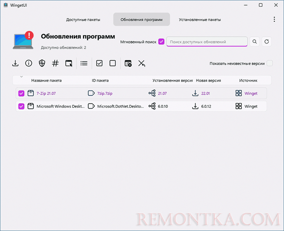The image size is (284, 231).
Task: Click Winget source text in Microsoft Windows row
Action: tap(251, 106)
